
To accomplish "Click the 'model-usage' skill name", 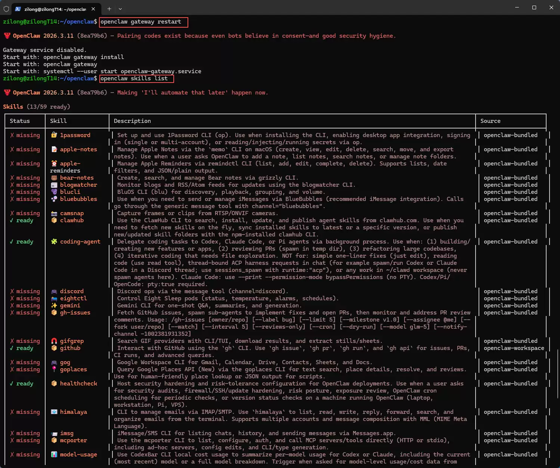I will [78, 455].
